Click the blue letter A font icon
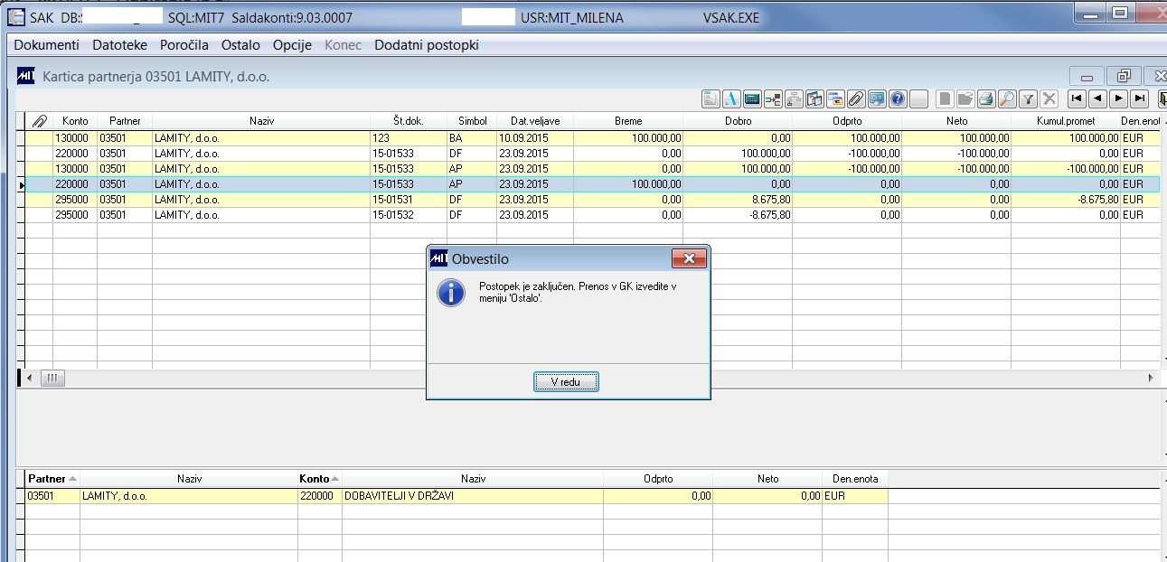The width and height of the screenshot is (1167, 562). point(731,98)
